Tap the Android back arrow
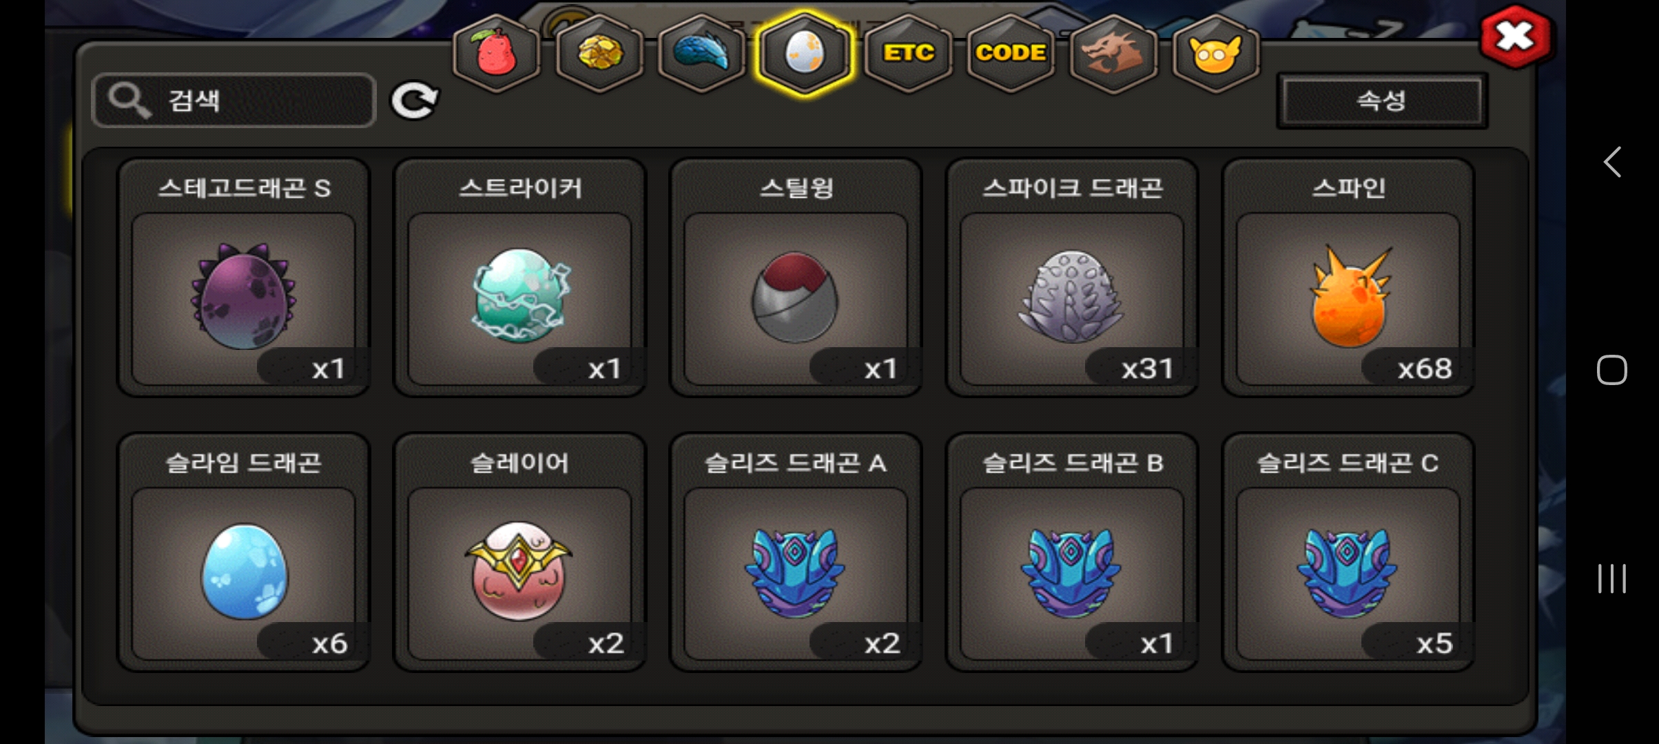Image resolution: width=1659 pixels, height=744 pixels. click(x=1612, y=163)
